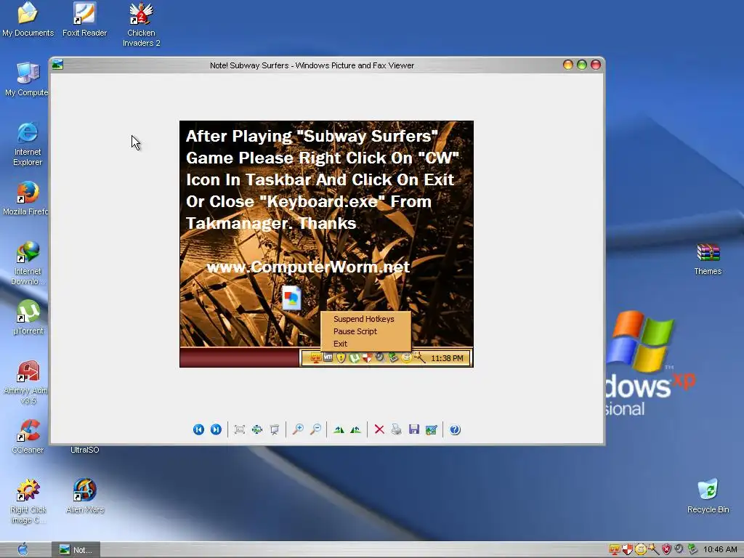Open the Start menu apple button
Viewport: 744px width, 558px height.
tap(23, 549)
